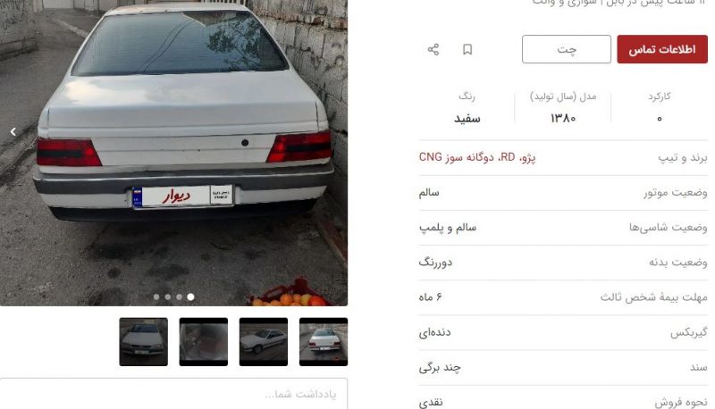Image resolution: width=715 pixels, height=409 pixels.
Task: Select the rear view car thumbnail
Action: click(x=324, y=342)
